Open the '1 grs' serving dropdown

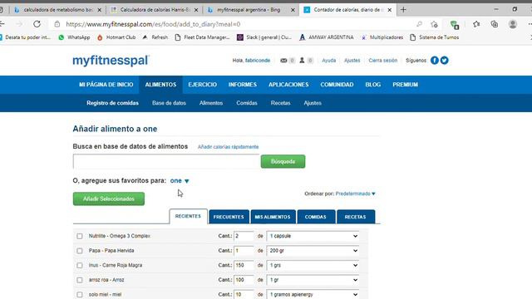pos(313,265)
